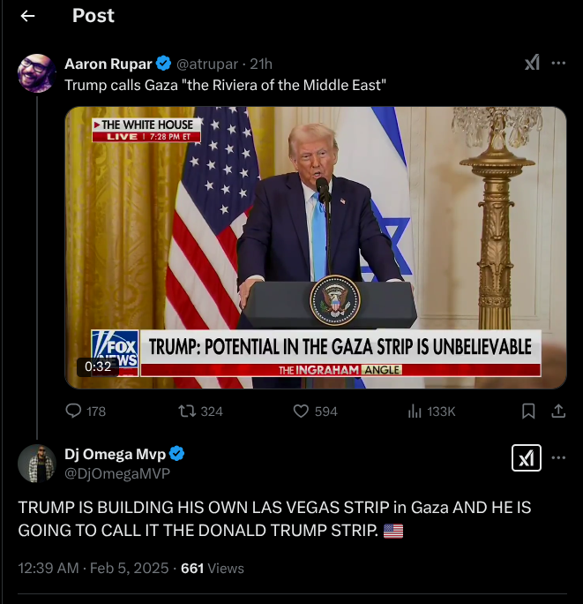
Task: Open more options on Aaron Rupar's post
Action: [x=558, y=63]
